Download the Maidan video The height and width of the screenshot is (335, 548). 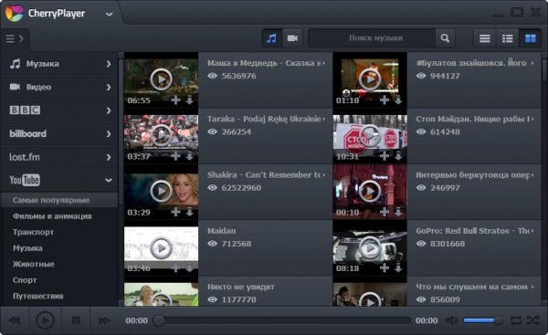(189, 268)
